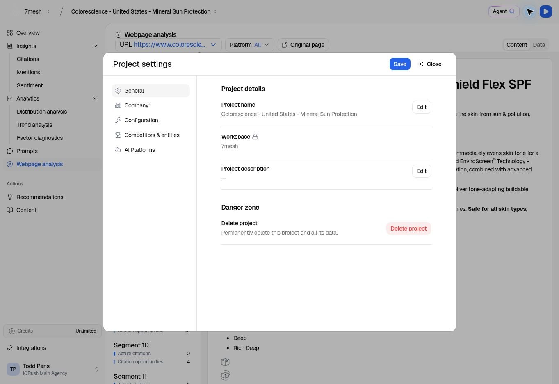559x384 pixels.
Task: Click the Integrations plug icon
Action: click(10, 348)
